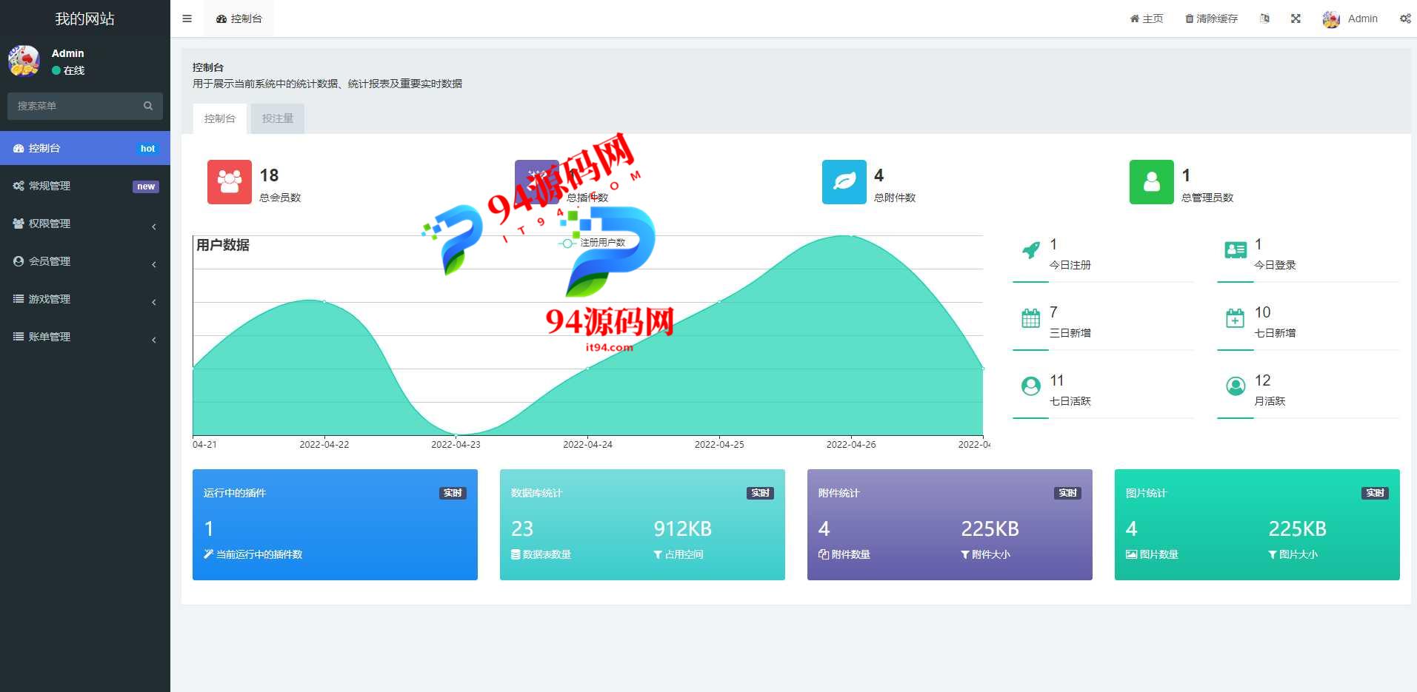Click the 912KB 占用空间 value
Viewport: 1417px width, 692px height.
[682, 528]
